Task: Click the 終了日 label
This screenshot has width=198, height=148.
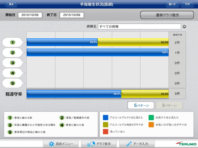Action: click(x=51, y=15)
